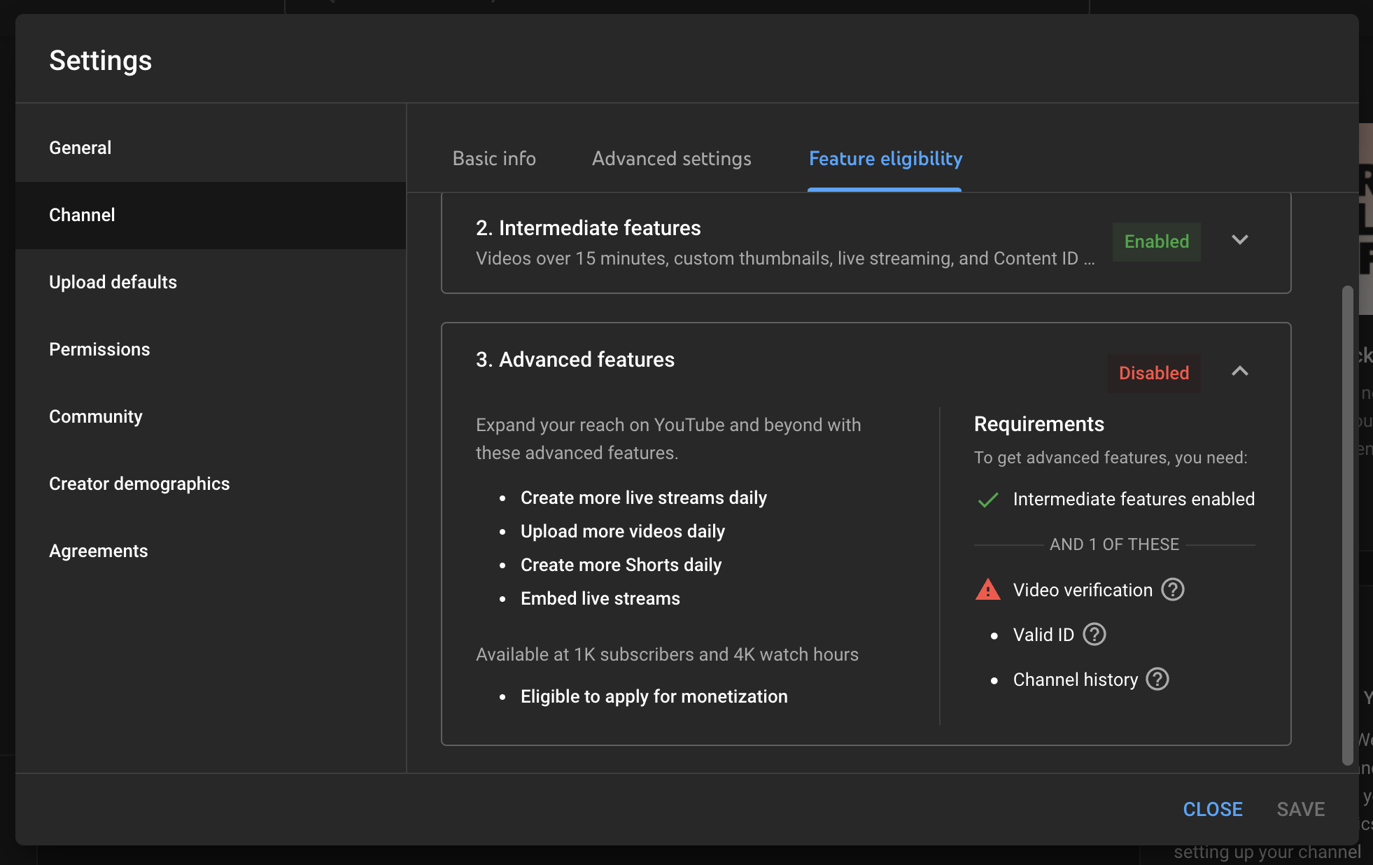Close the Settings dialog
The height and width of the screenshot is (865, 1373).
point(1213,810)
